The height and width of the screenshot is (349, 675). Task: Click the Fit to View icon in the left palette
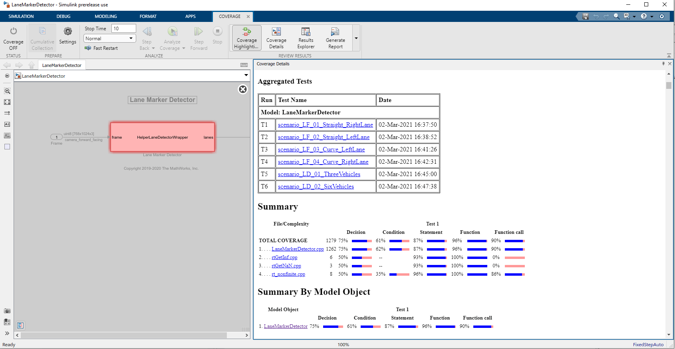(7, 102)
